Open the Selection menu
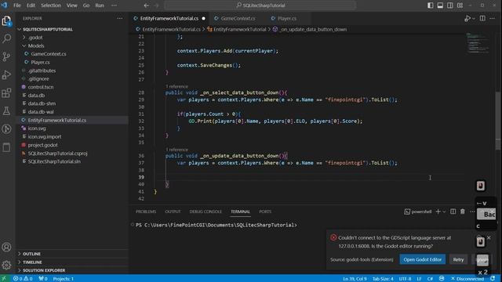The height and width of the screenshot is (282, 502). pos(51,5)
